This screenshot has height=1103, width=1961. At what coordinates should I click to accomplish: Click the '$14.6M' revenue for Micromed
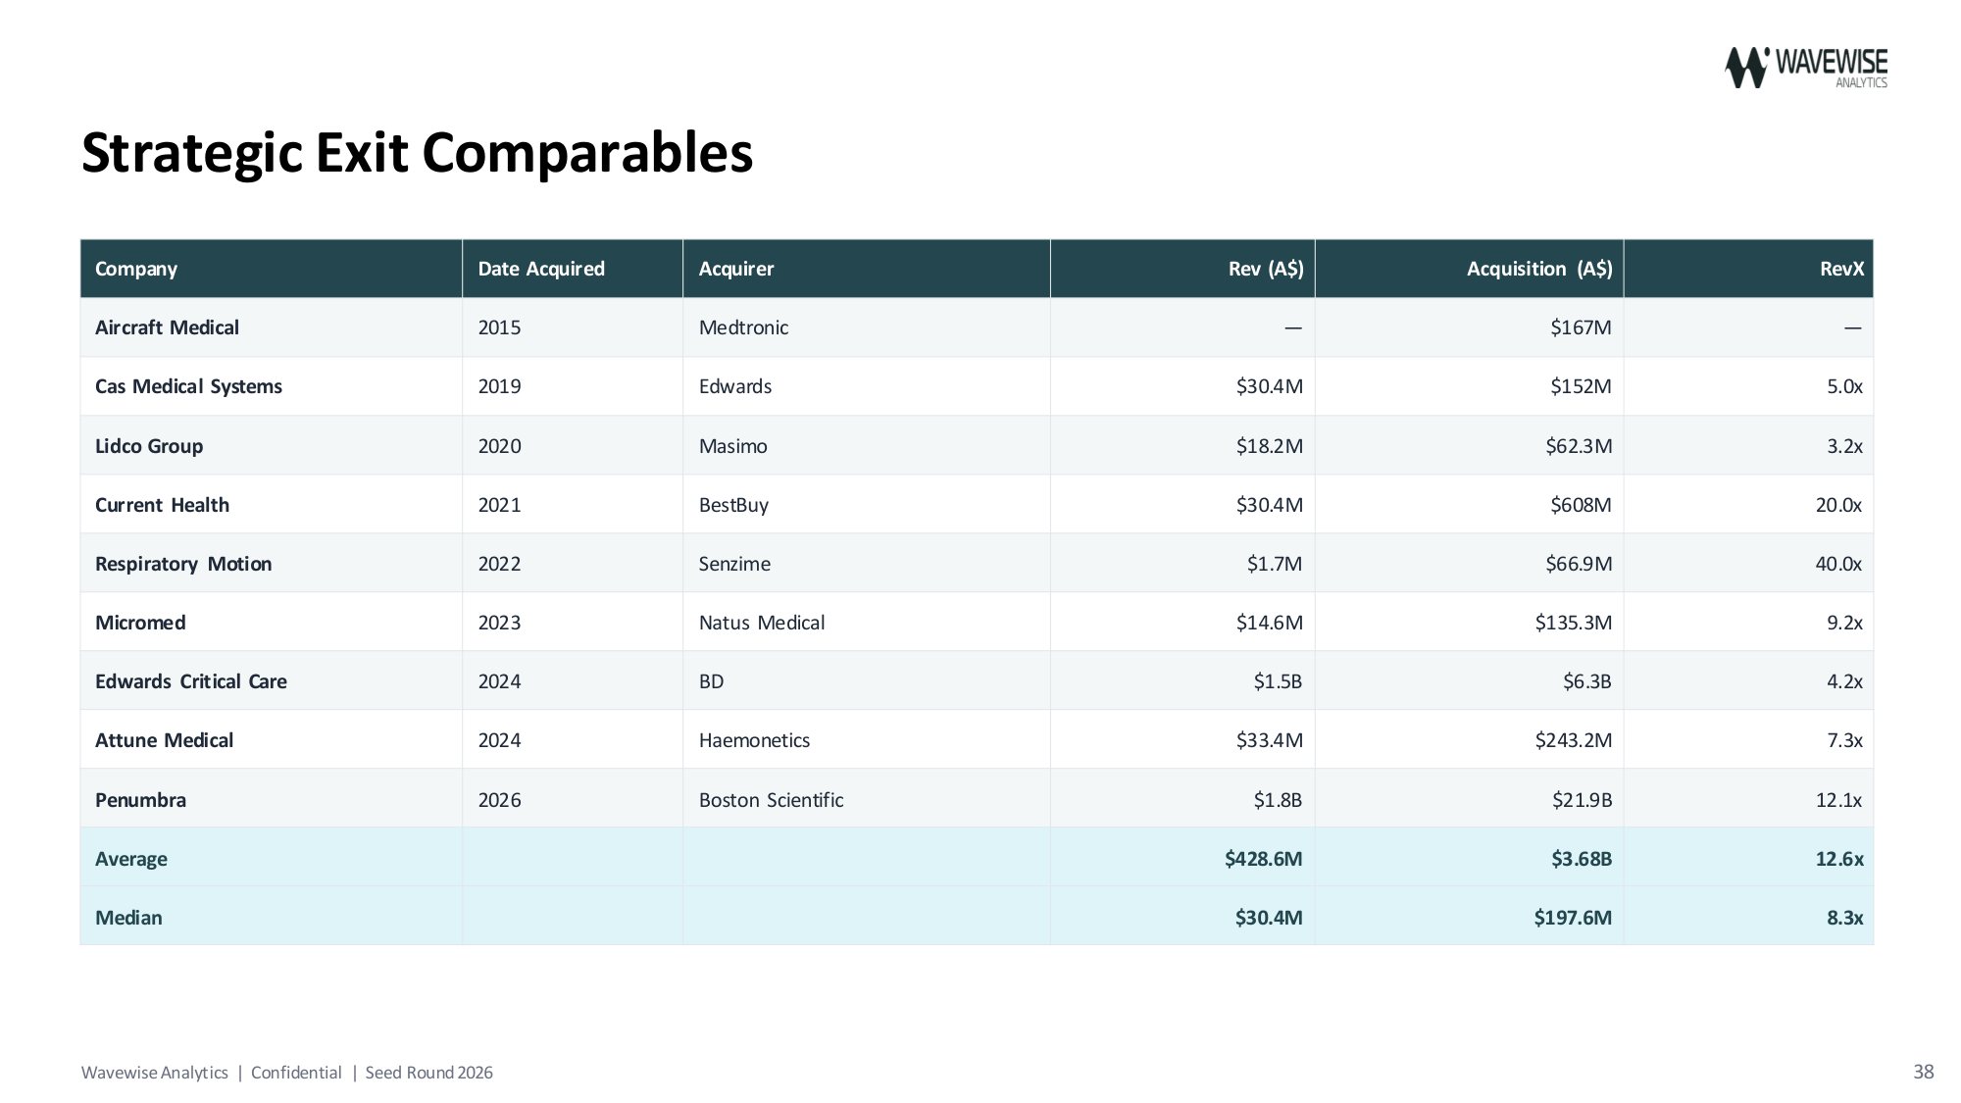click(x=1269, y=623)
